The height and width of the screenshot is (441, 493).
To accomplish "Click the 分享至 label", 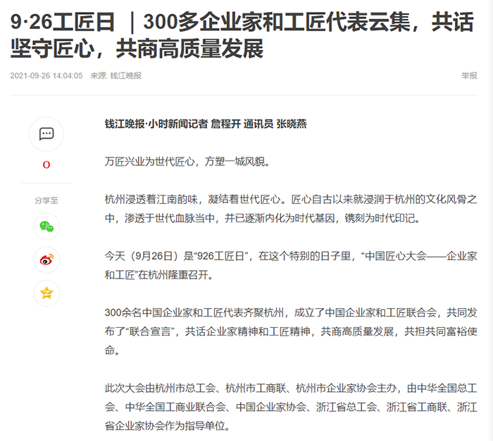I will click(x=46, y=200).
